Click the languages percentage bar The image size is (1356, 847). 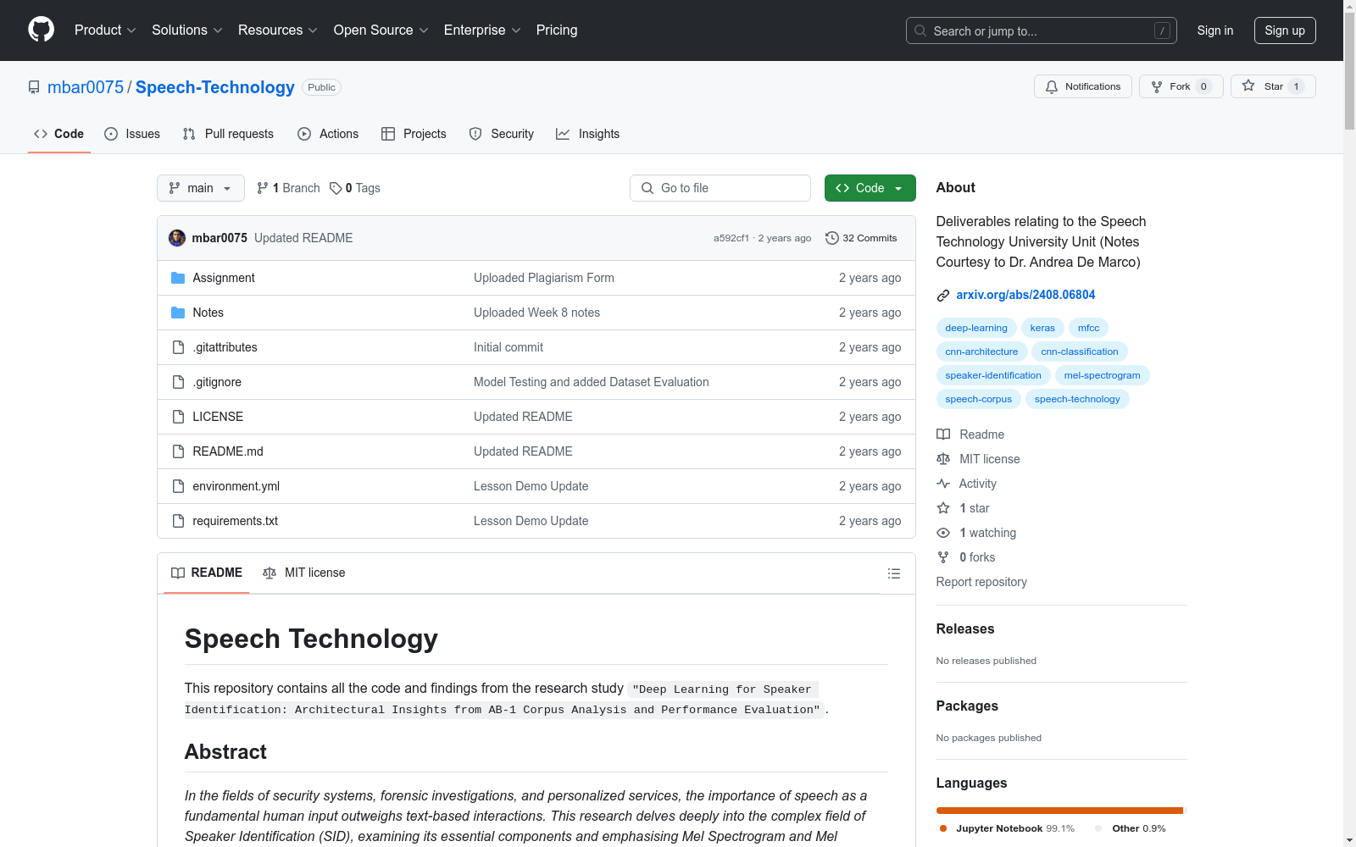[1061, 811]
